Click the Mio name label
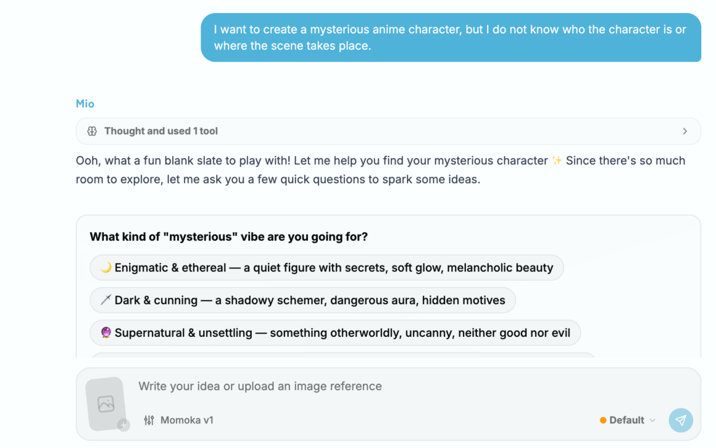 [x=85, y=104]
